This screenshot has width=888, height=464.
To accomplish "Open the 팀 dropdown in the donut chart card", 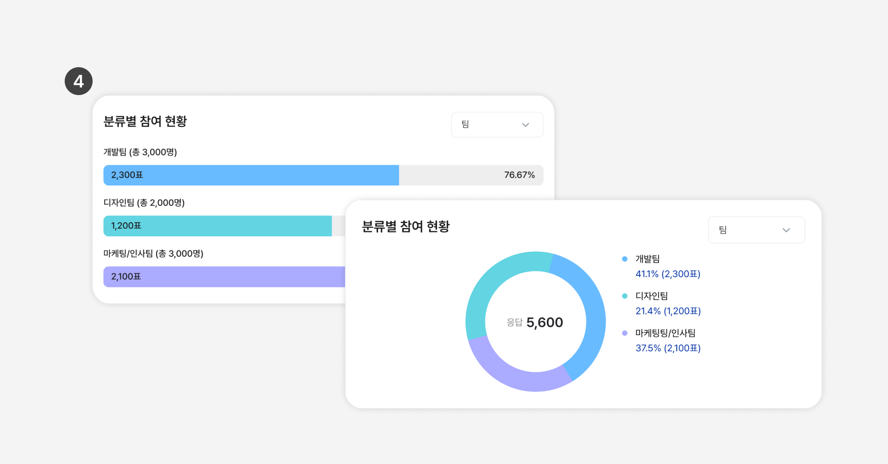I will [756, 230].
